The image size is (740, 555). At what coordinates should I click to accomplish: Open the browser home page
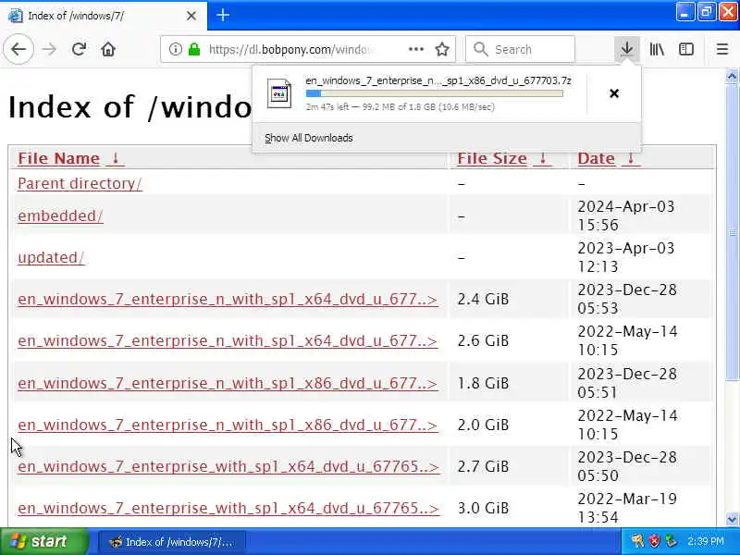coord(108,49)
